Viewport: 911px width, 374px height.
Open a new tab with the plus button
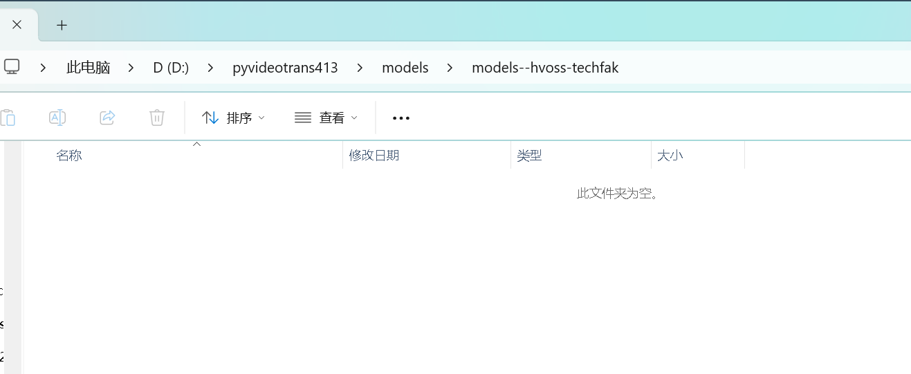click(x=62, y=25)
